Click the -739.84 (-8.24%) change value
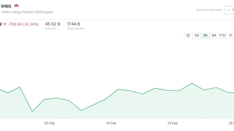Screen dimensions: 234x131 [23, 24]
